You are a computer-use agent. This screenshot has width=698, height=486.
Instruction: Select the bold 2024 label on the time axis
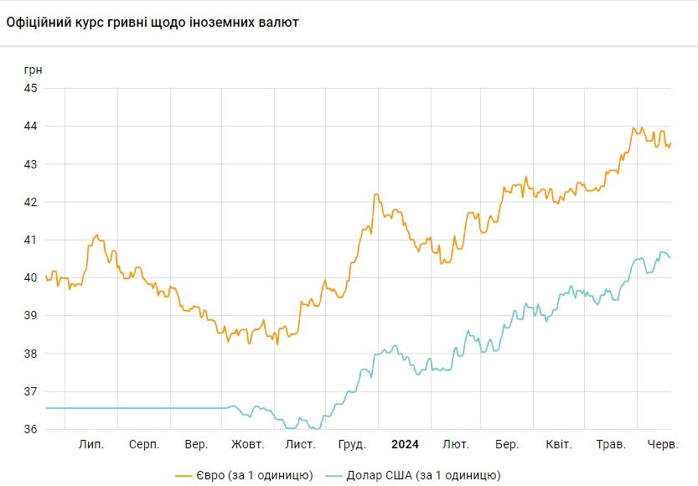coord(405,444)
